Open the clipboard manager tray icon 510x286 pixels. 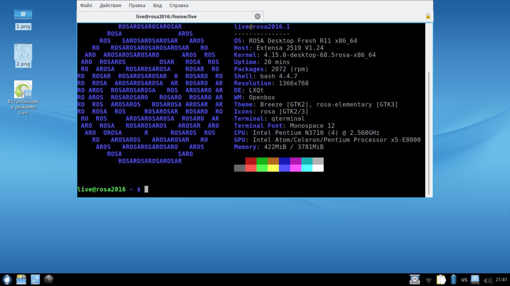[x=441, y=280]
